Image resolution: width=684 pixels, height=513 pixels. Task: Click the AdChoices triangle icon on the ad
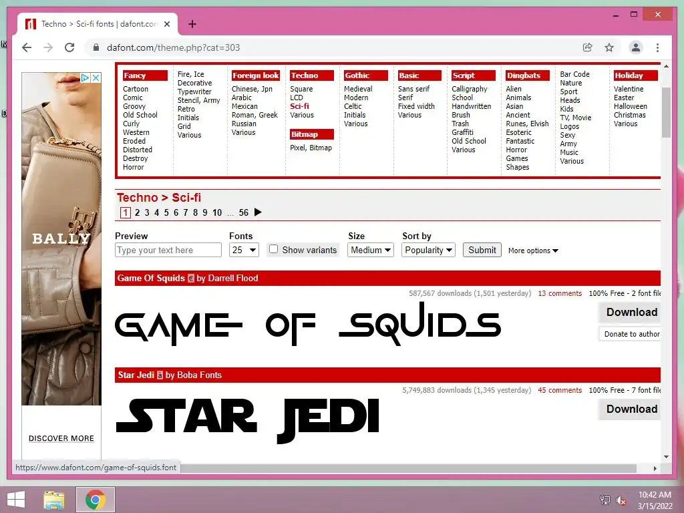85,77
